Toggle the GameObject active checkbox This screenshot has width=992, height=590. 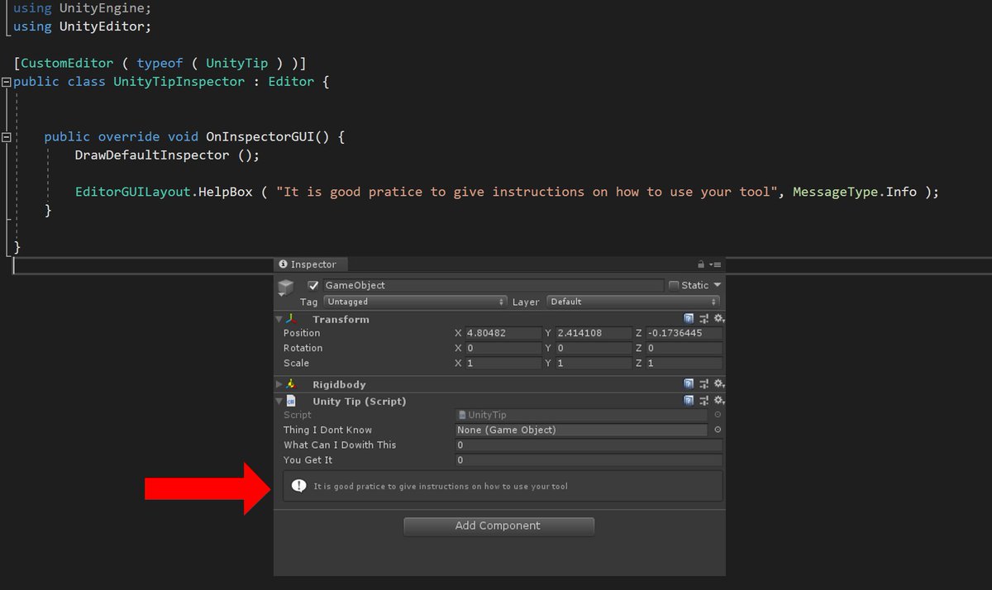click(x=313, y=285)
